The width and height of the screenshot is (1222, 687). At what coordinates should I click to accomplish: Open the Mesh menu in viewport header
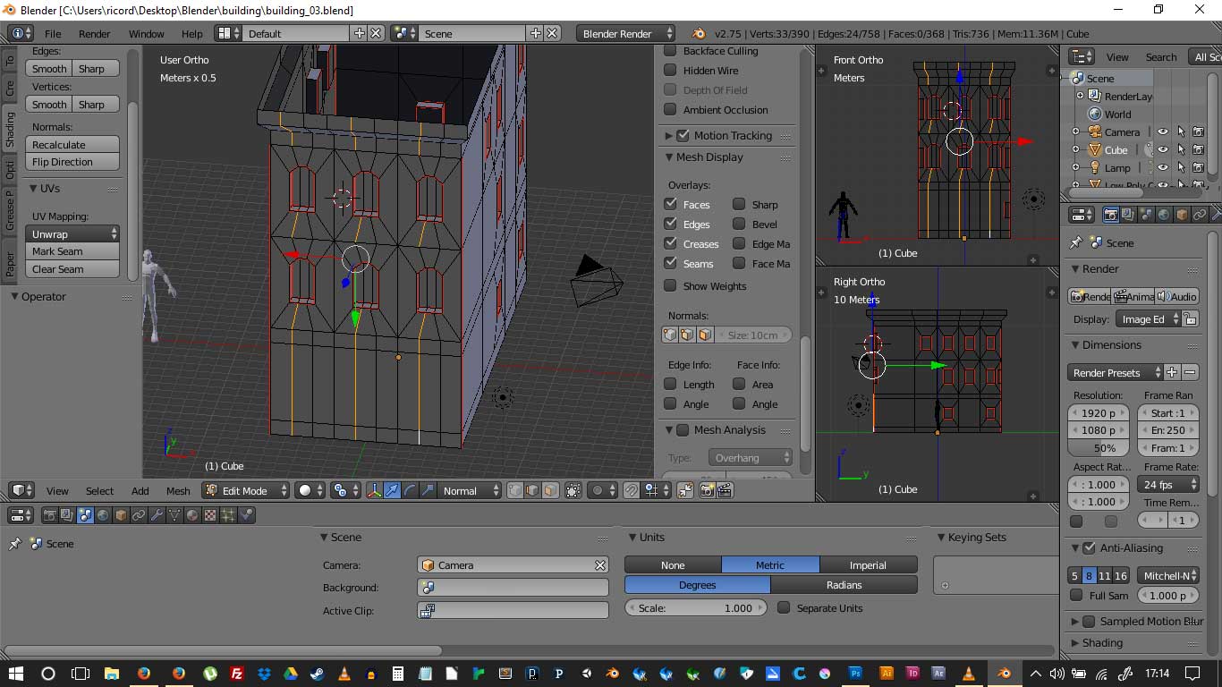(178, 490)
